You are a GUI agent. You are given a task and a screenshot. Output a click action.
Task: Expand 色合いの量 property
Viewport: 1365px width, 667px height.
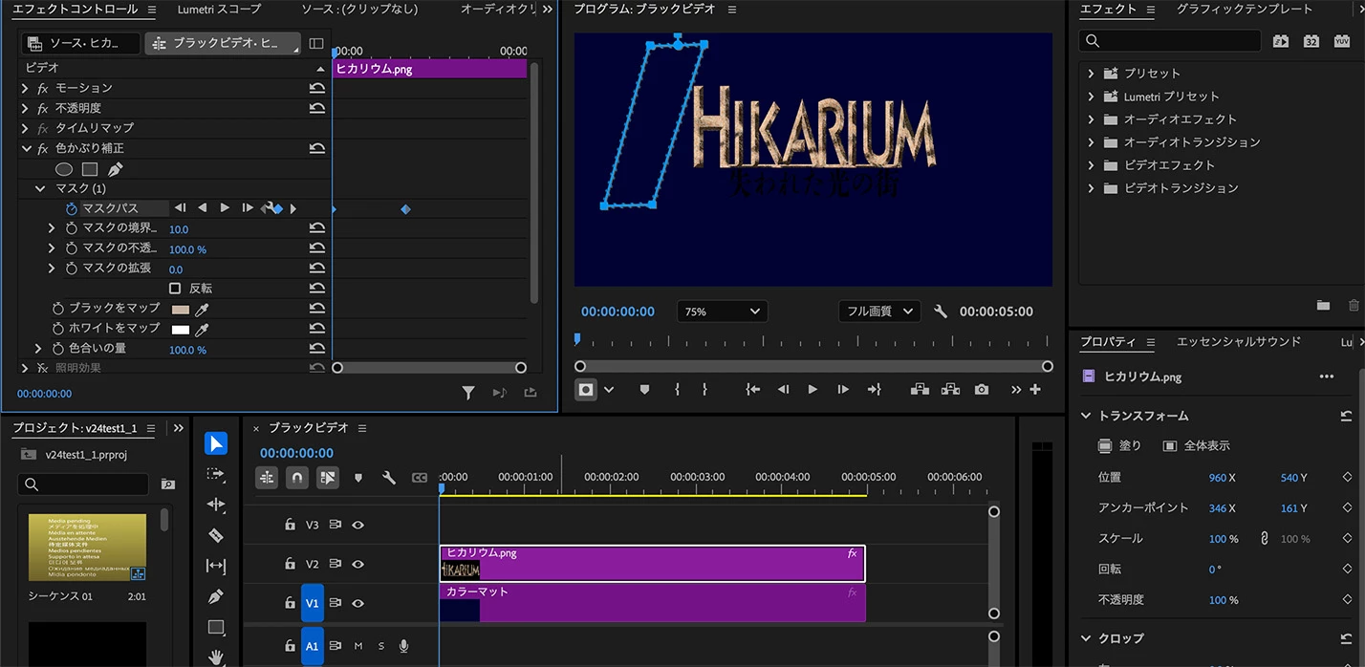pyautogui.click(x=38, y=349)
